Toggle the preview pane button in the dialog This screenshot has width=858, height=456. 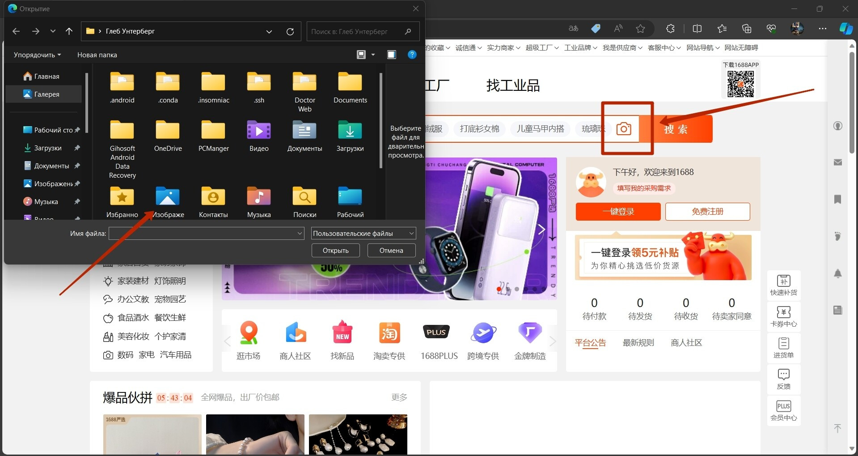coord(392,55)
